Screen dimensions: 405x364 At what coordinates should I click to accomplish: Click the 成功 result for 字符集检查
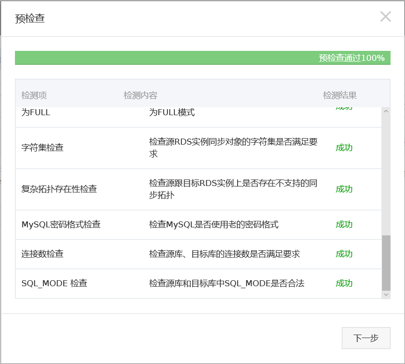[344, 148]
